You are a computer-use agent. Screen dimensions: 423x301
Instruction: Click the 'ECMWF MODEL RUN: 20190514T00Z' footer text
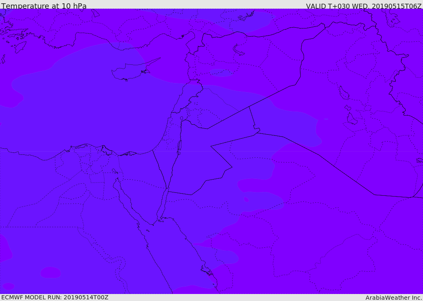pyautogui.click(x=55, y=297)
